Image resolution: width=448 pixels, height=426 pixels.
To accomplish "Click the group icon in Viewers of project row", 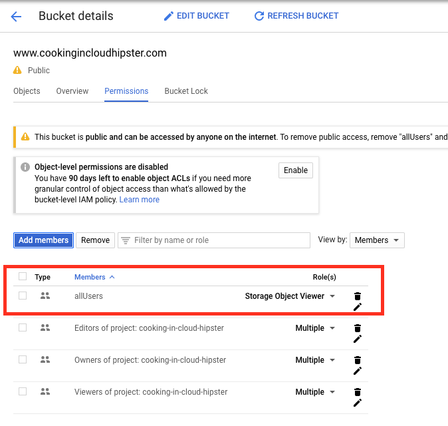I will point(45,391).
